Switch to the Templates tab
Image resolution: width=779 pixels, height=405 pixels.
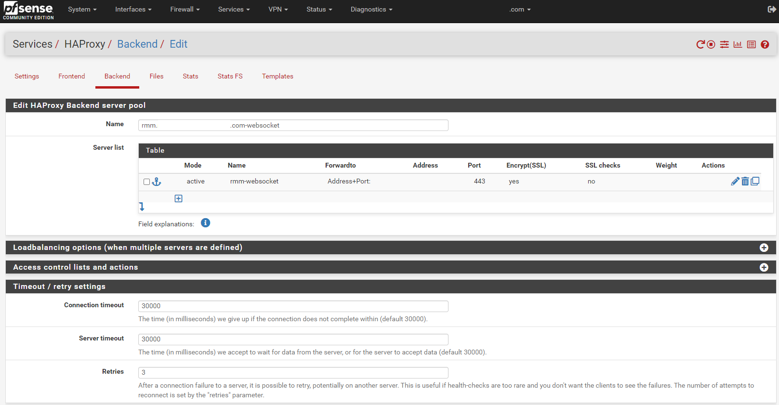[x=277, y=76]
